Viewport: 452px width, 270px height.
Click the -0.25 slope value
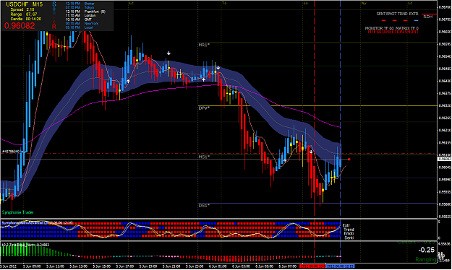pos(427,250)
